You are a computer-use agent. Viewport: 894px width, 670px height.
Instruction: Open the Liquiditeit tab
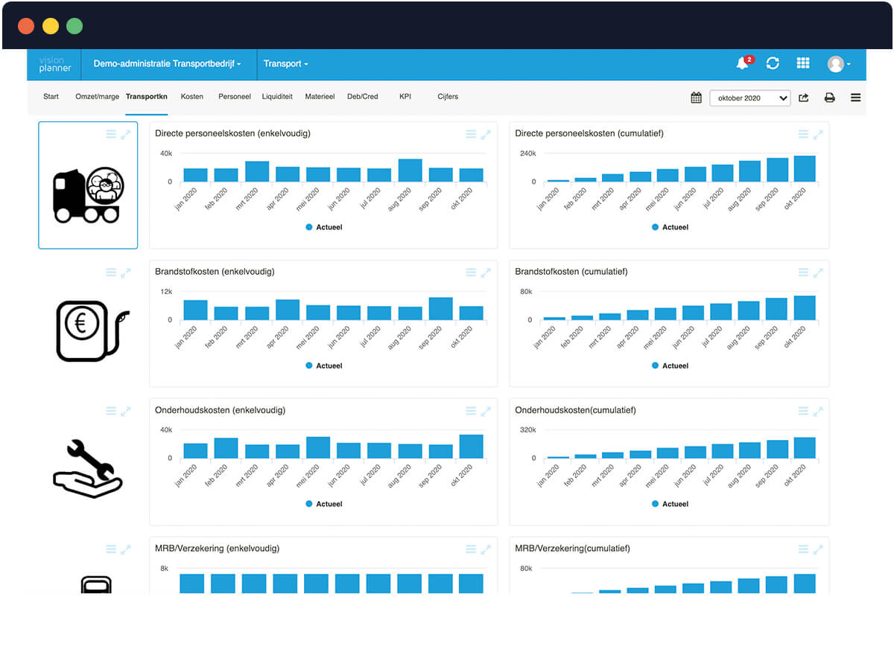(277, 97)
